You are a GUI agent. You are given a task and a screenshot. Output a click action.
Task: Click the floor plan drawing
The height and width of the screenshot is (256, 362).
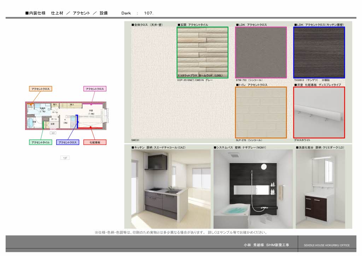tap(65, 116)
